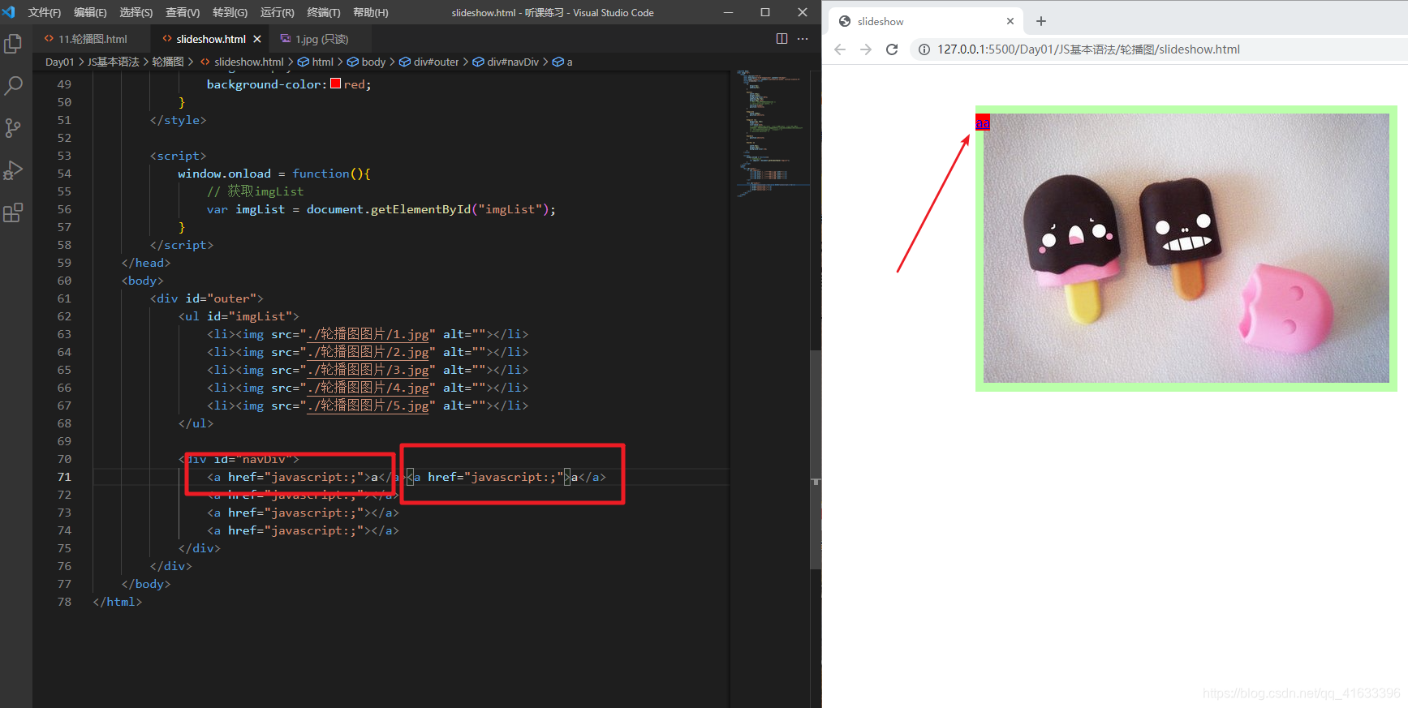Click the comment 获取imgList on line 55
The image size is (1408, 708).
[x=256, y=191]
